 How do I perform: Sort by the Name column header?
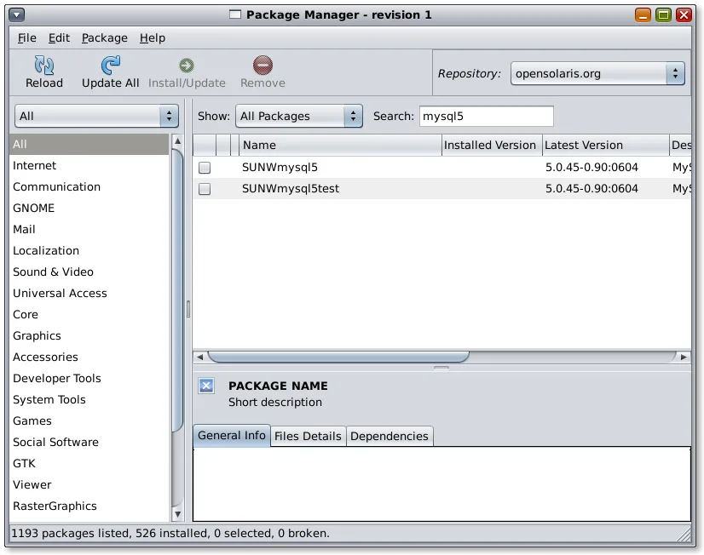(x=340, y=146)
